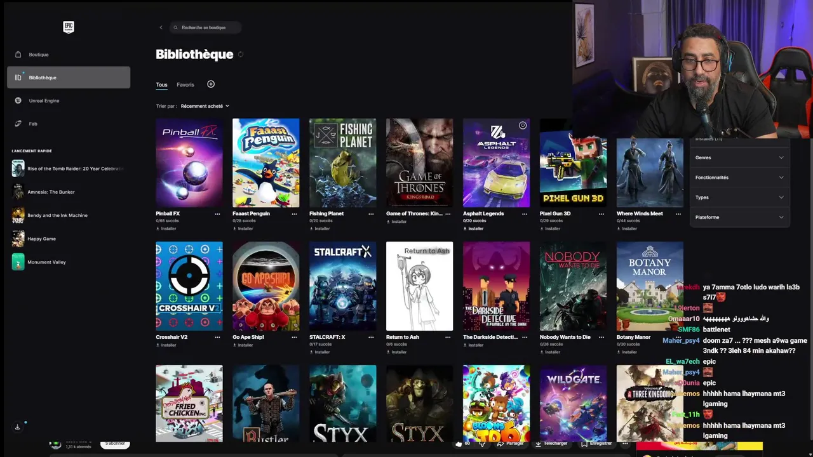Switch to the Favoris tab
The image size is (813, 457).
pos(185,85)
